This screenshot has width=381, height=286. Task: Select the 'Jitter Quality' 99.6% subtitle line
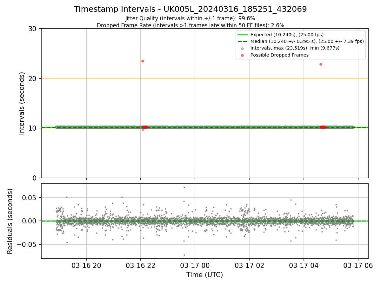click(190, 18)
